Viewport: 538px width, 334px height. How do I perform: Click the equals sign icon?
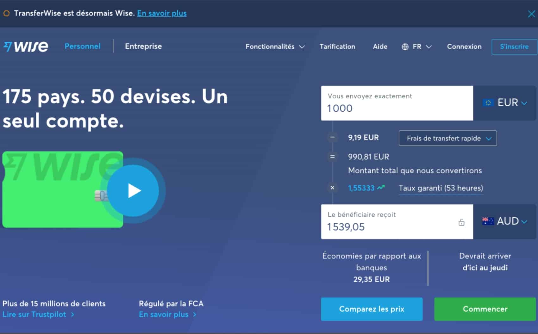(332, 157)
